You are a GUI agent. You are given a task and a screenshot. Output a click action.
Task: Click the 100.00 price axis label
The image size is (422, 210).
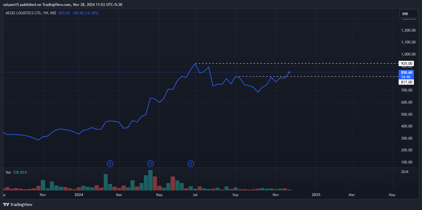point(407,162)
